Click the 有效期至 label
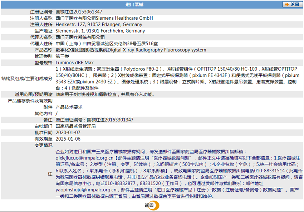This screenshot has height=212, width=304. tap(43, 139)
